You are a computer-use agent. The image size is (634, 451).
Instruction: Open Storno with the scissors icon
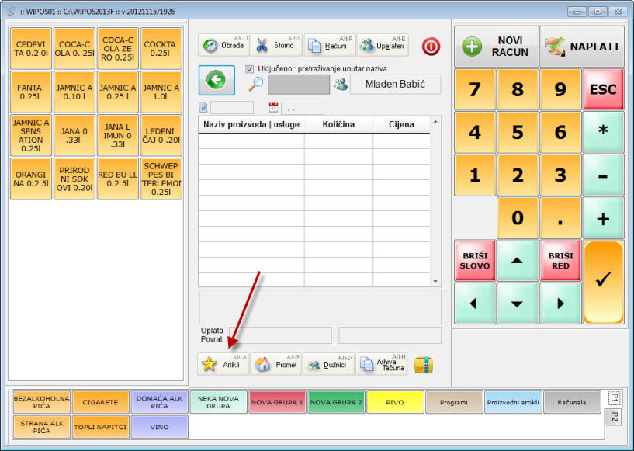point(275,45)
